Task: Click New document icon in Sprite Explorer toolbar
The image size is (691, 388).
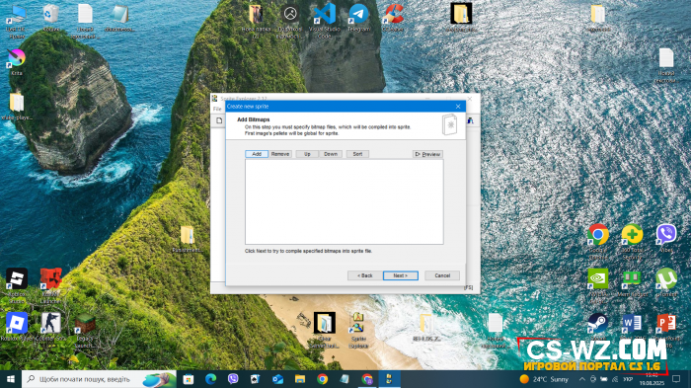Action: pos(219,120)
